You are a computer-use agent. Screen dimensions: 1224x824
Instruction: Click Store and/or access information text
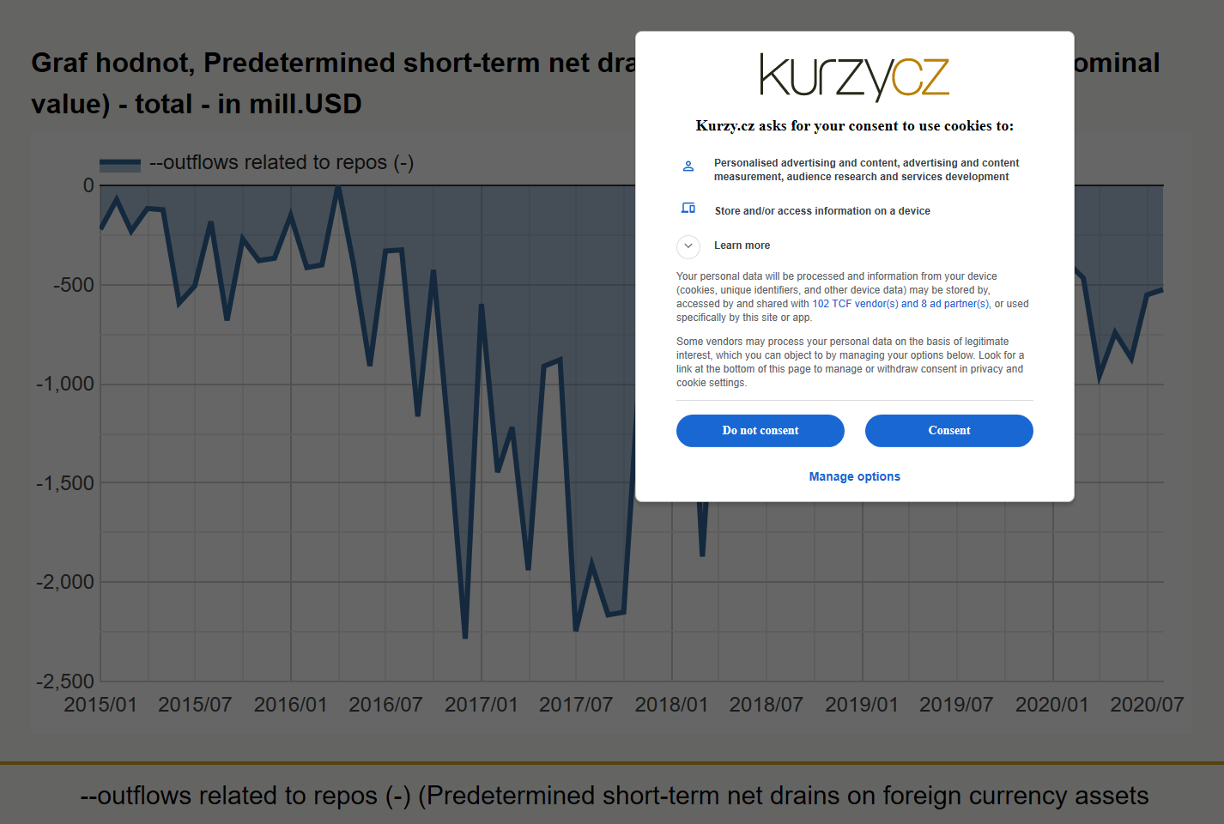coord(822,211)
